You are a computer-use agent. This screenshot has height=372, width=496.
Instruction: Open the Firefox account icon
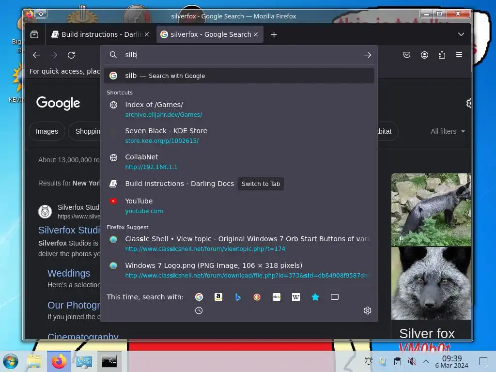pos(424,55)
